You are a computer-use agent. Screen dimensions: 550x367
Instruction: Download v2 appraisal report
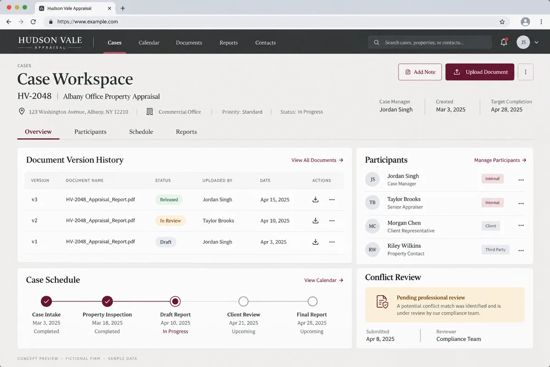click(x=315, y=221)
